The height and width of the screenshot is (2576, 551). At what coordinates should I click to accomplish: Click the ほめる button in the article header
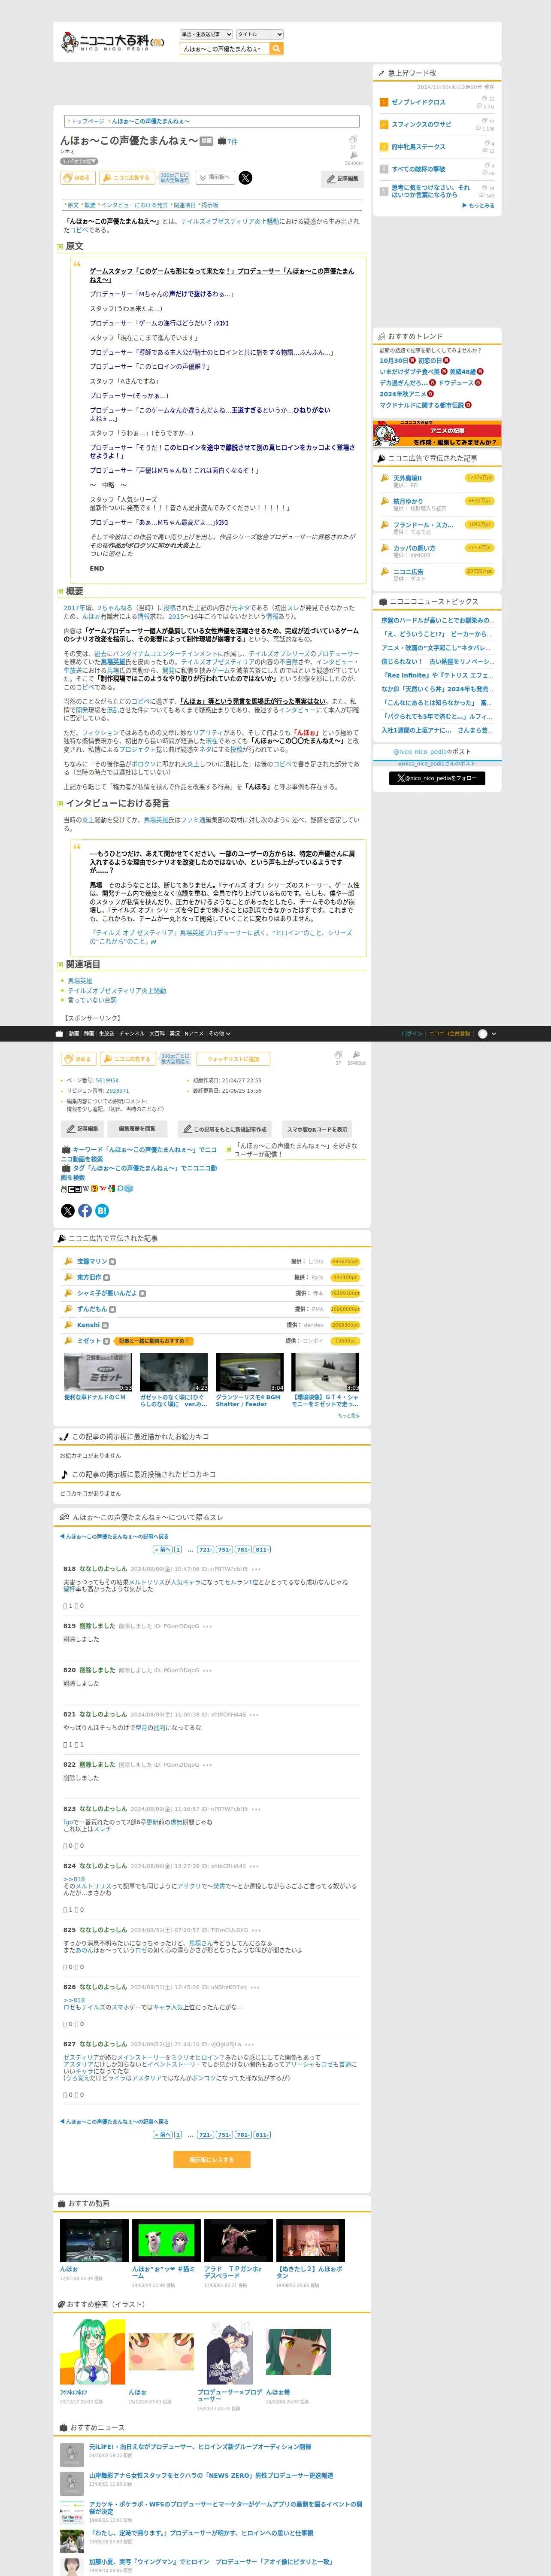[x=78, y=178]
